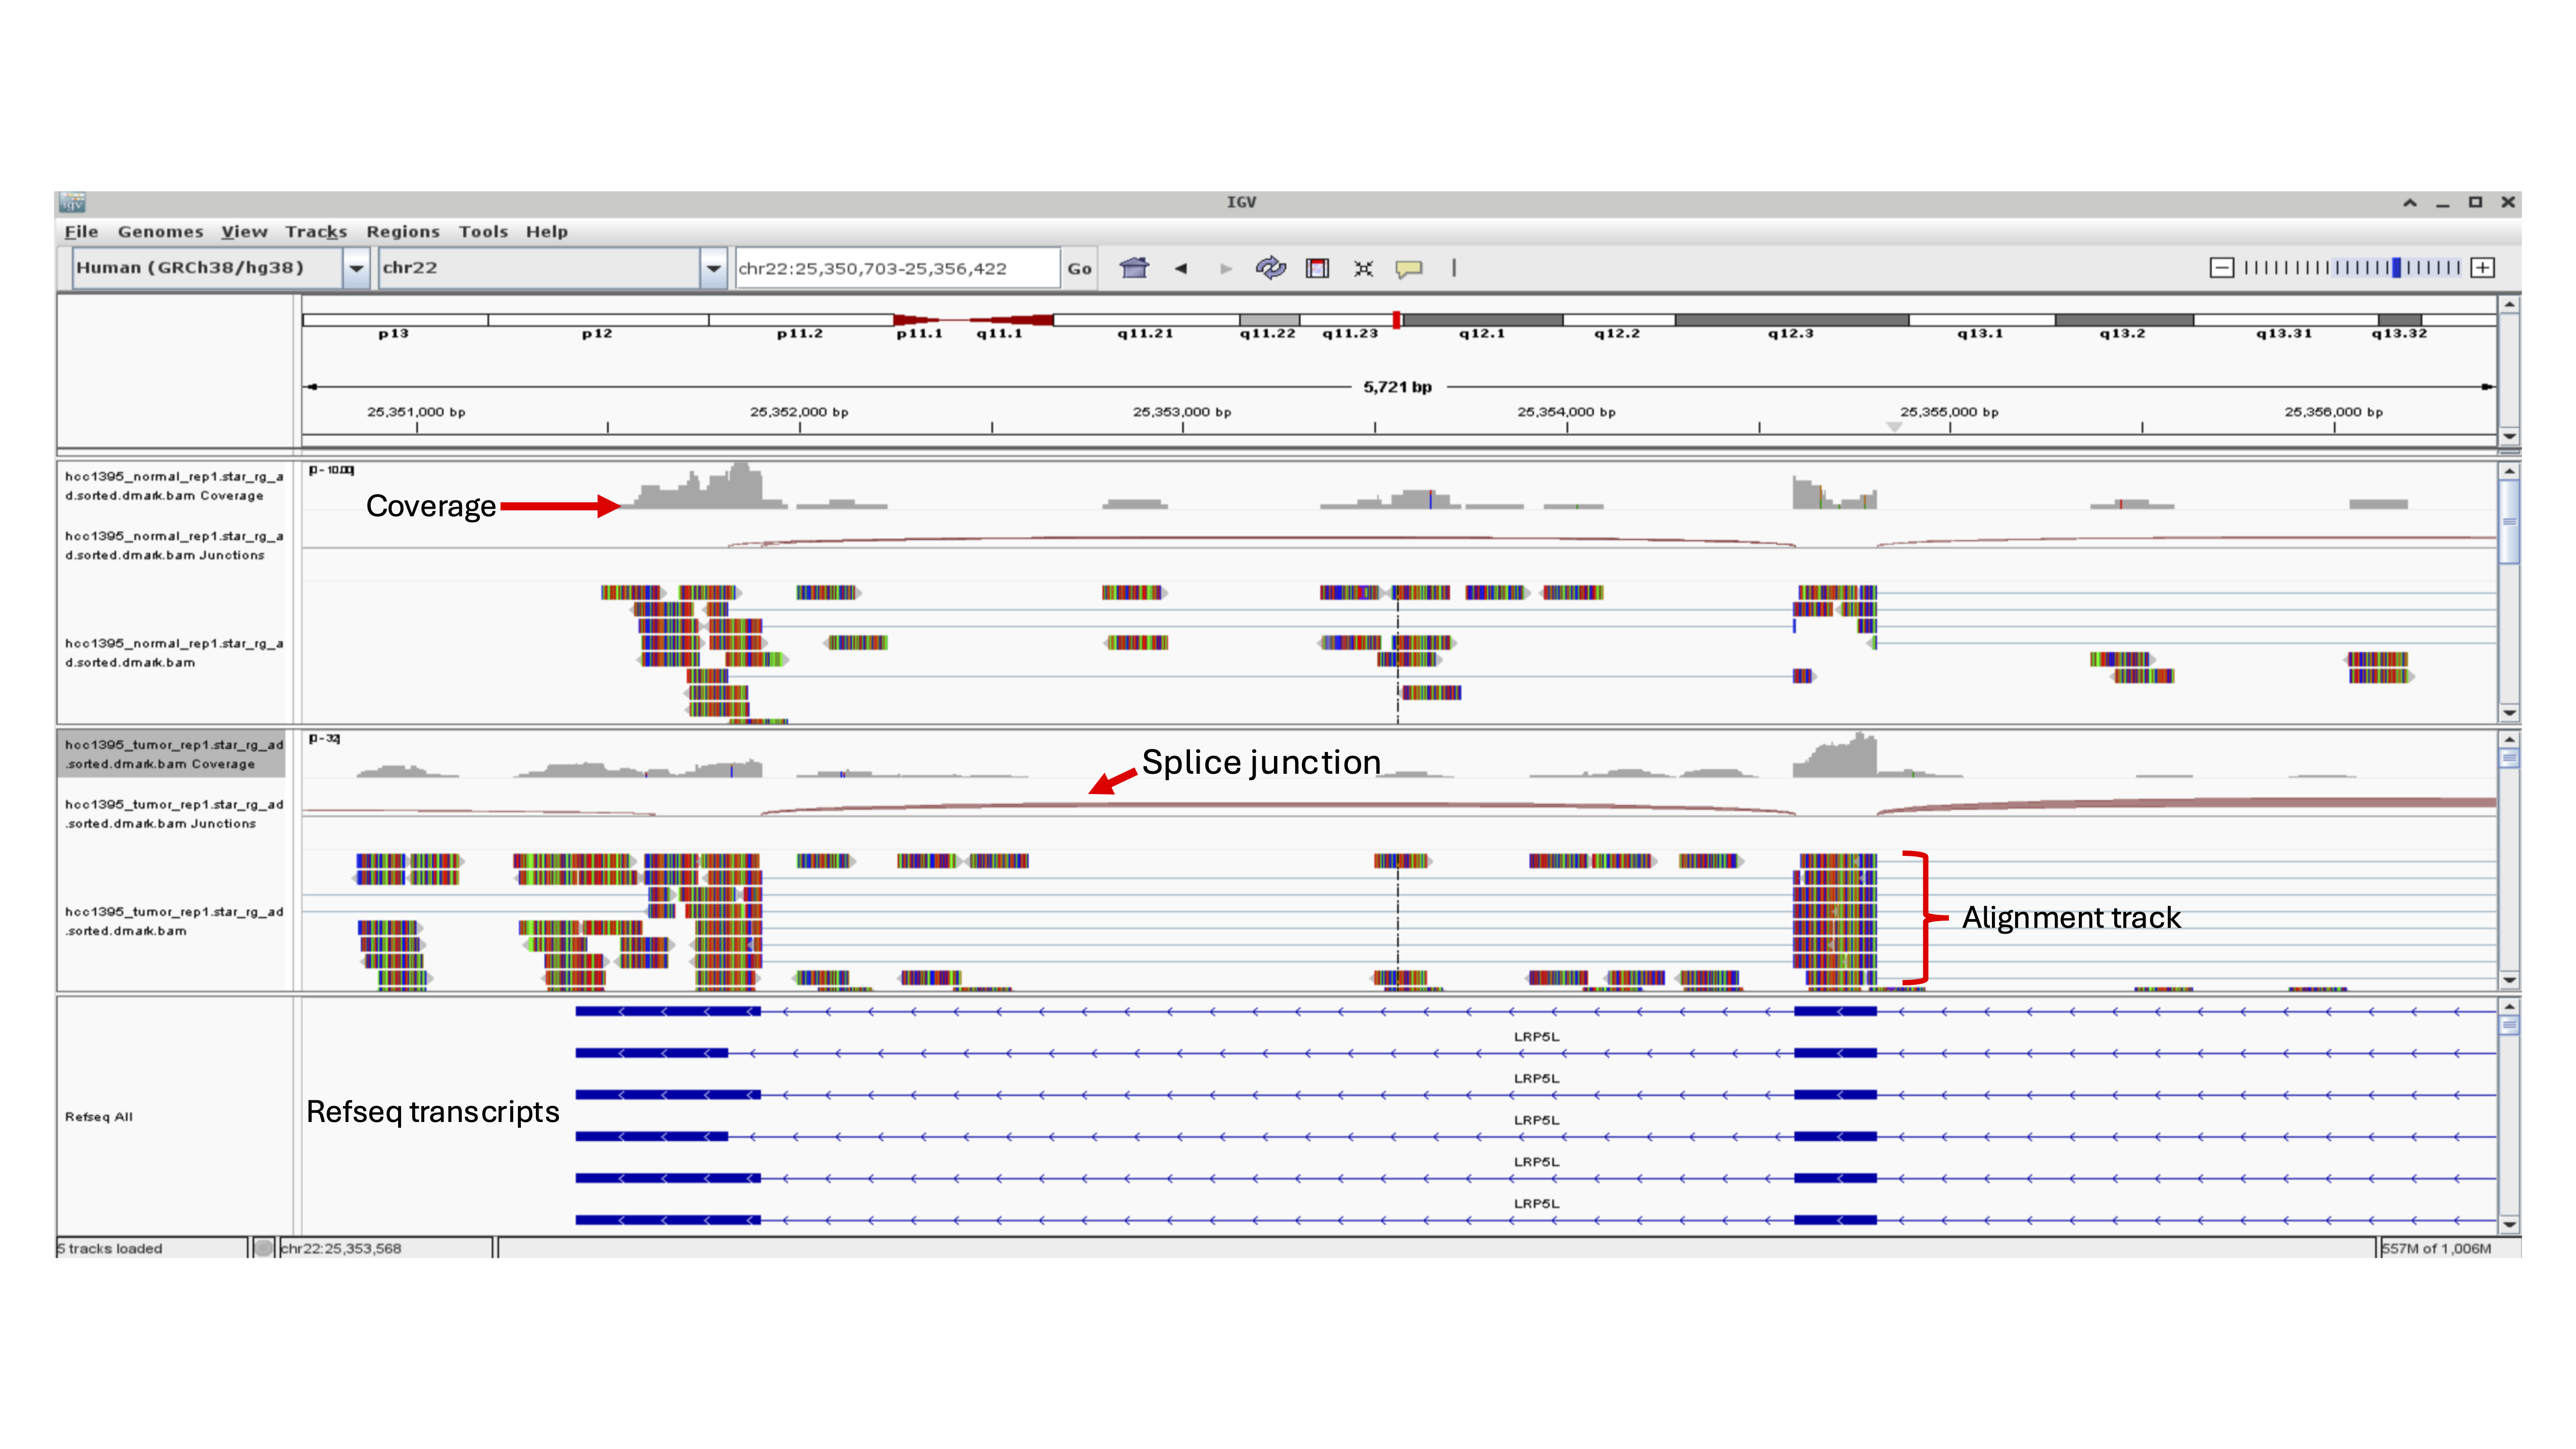Open the chromosome dropdown arrow beside chr22

coord(713,268)
